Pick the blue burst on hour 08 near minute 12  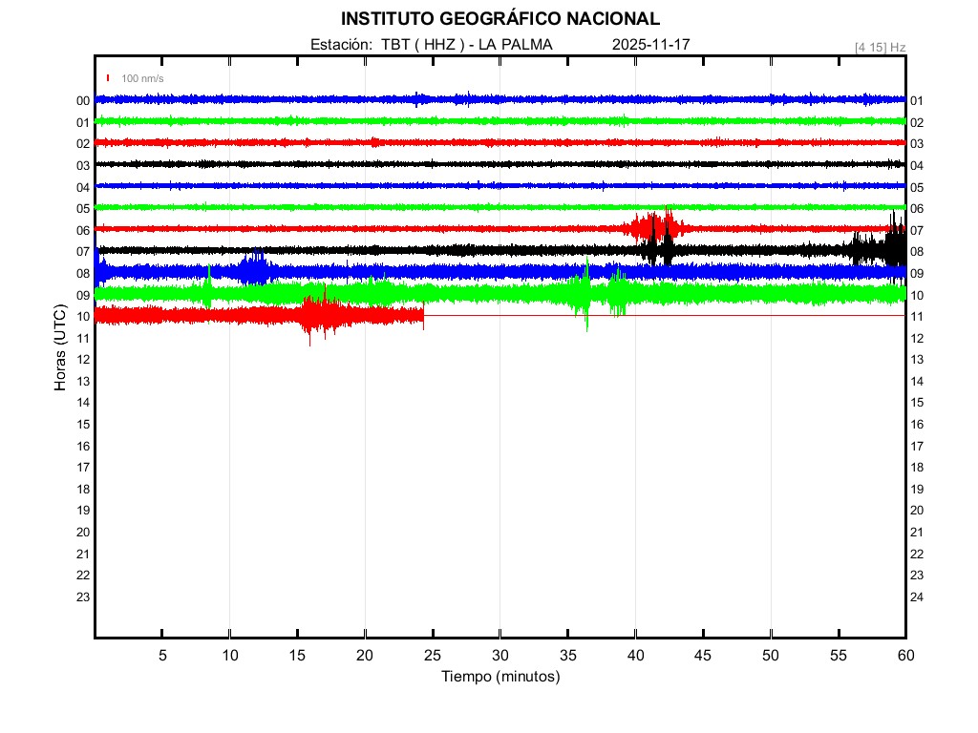click(254, 268)
